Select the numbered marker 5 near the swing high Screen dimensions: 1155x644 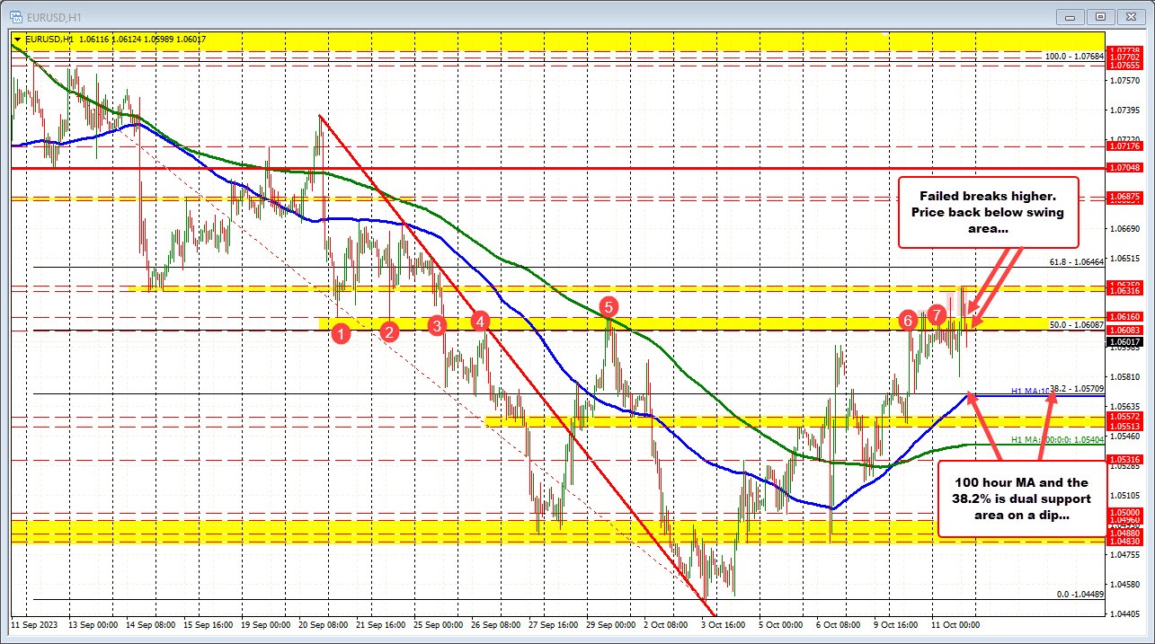click(x=609, y=307)
